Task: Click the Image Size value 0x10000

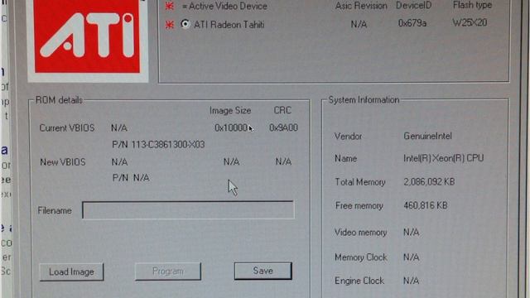Action: (231, 127)
